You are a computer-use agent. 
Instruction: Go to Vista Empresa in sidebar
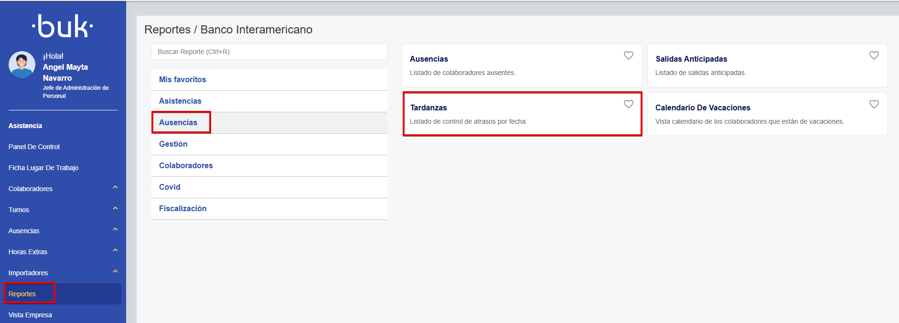tap(30, 315)
